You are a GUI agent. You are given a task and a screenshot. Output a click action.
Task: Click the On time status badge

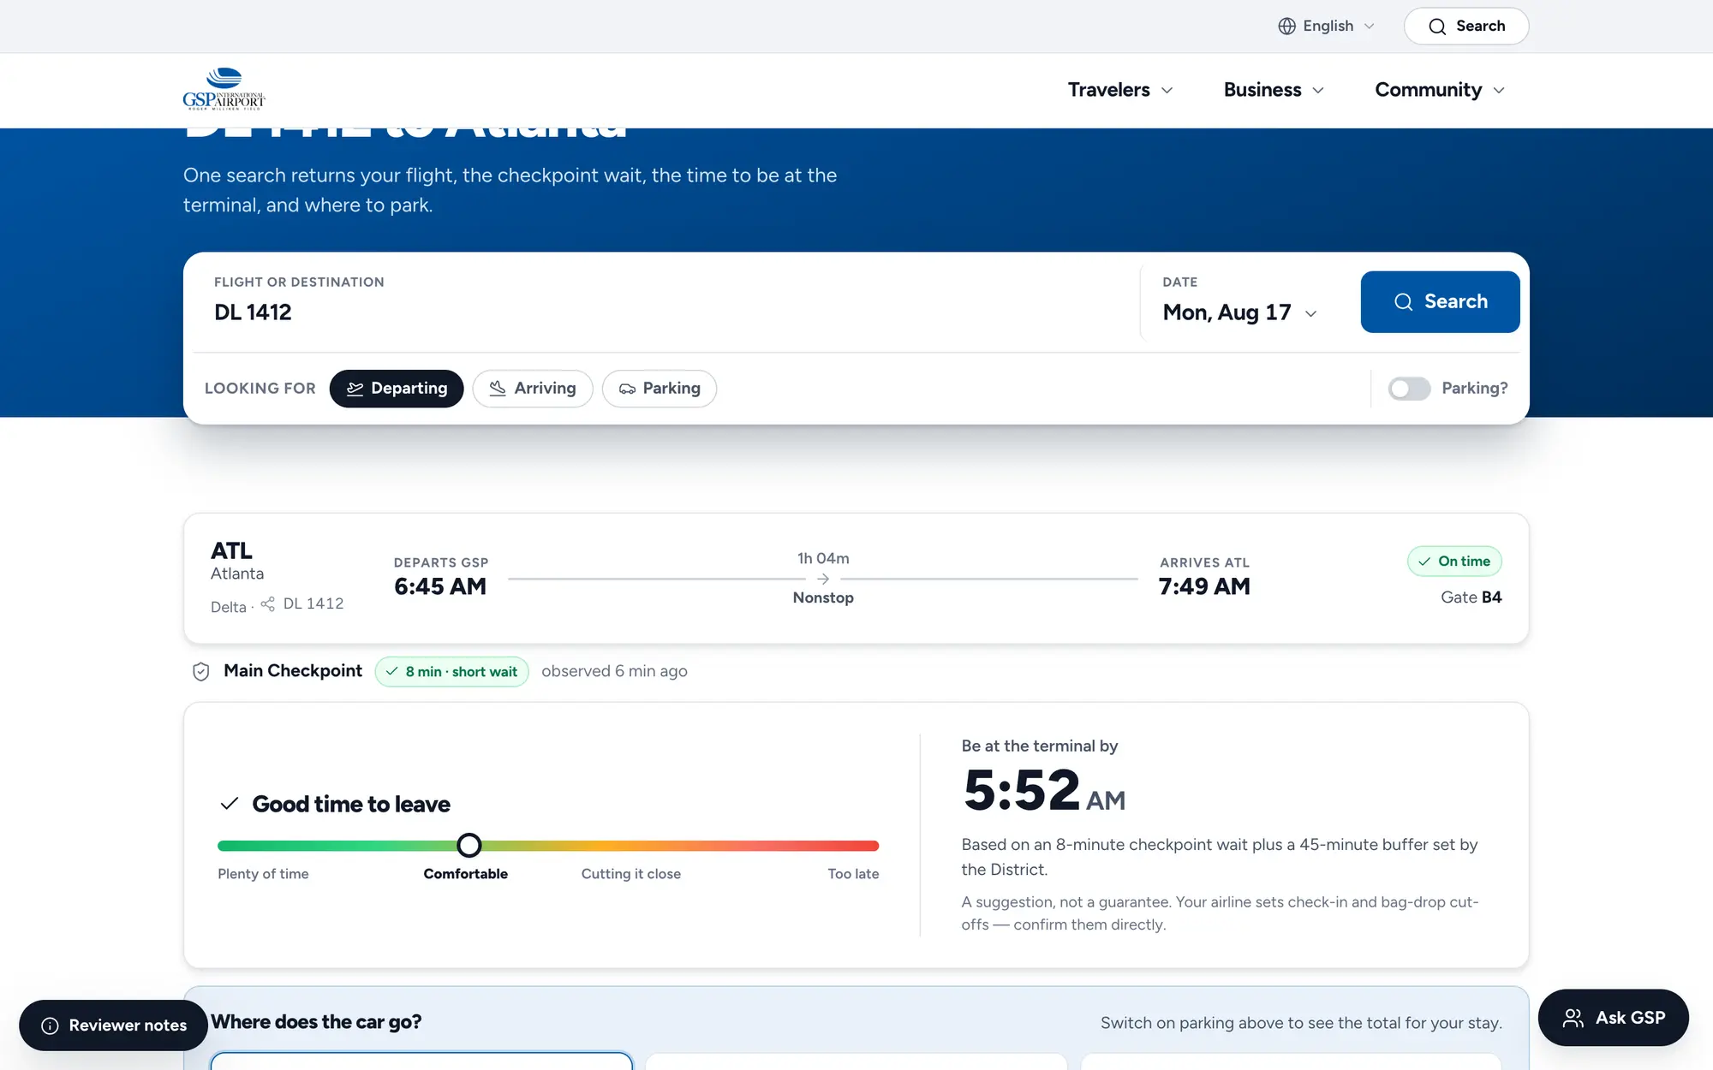click(1454, 562)
